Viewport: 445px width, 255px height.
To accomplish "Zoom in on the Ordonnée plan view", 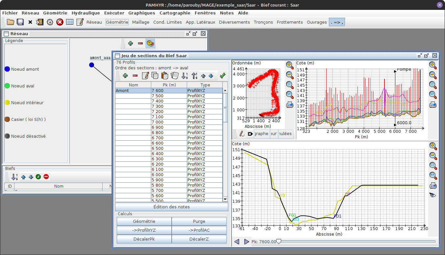I will pos(289,65).
